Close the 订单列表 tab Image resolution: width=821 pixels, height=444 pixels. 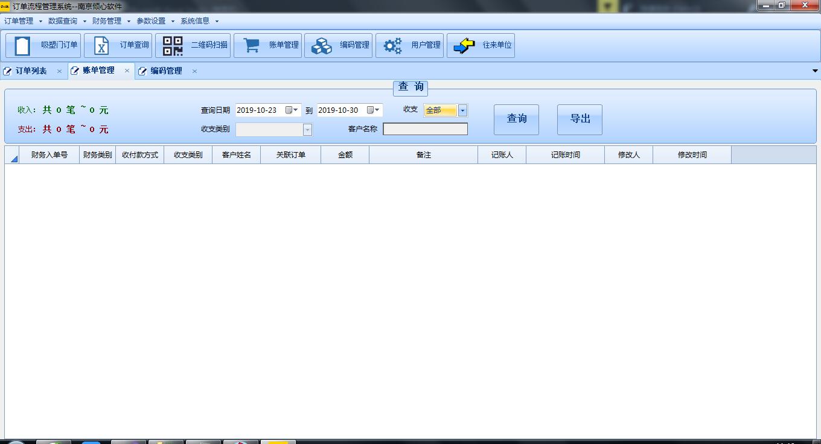59,71
